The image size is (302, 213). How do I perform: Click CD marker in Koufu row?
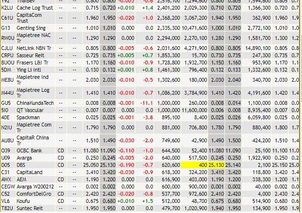(61, 201)
